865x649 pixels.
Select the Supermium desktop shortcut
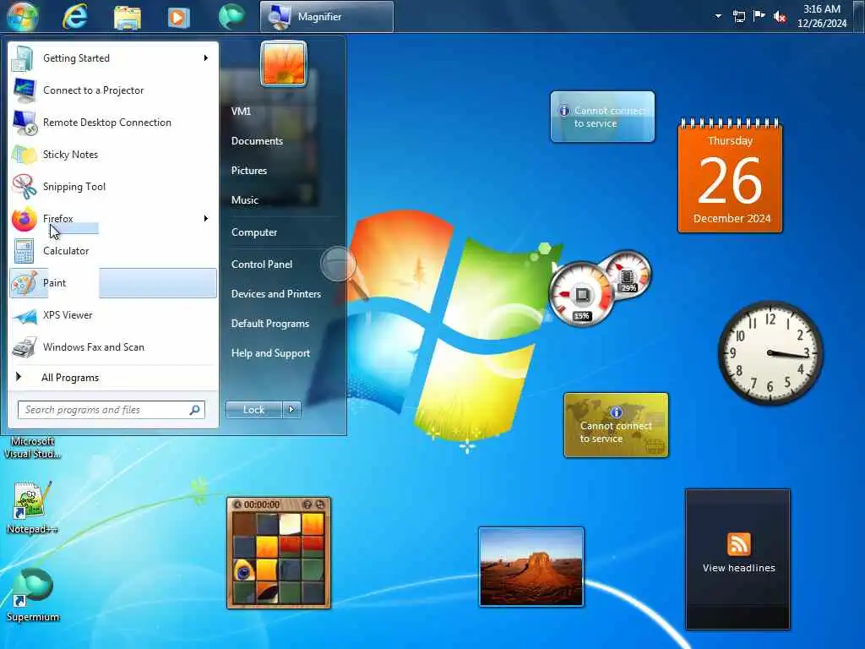pos(33,594)
